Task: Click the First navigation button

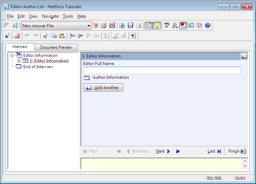Action: (x=90, y=152)
